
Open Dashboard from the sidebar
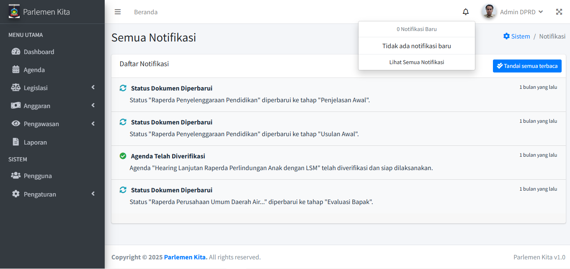pos(39,52)
